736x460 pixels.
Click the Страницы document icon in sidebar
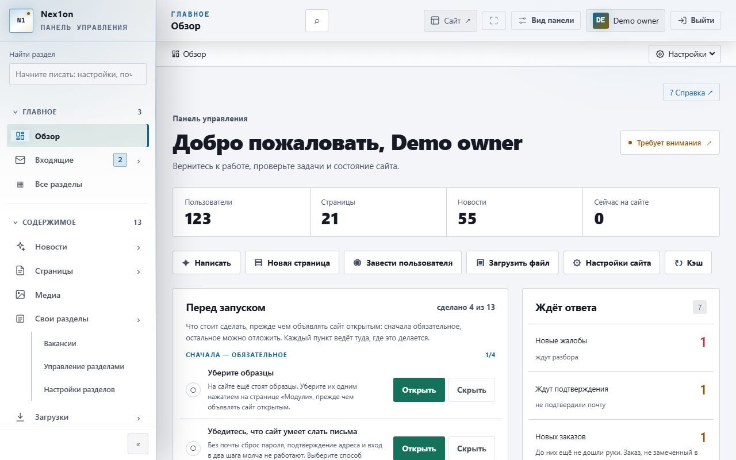[21, 271]
